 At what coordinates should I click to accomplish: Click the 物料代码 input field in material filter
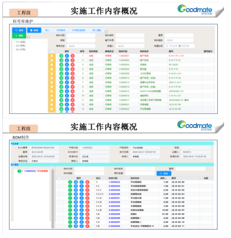pyautogui.click(x=81, y=35)
